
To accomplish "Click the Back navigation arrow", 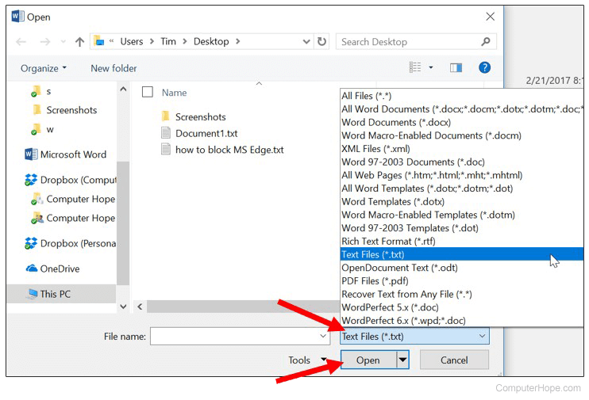I will 21,42.
